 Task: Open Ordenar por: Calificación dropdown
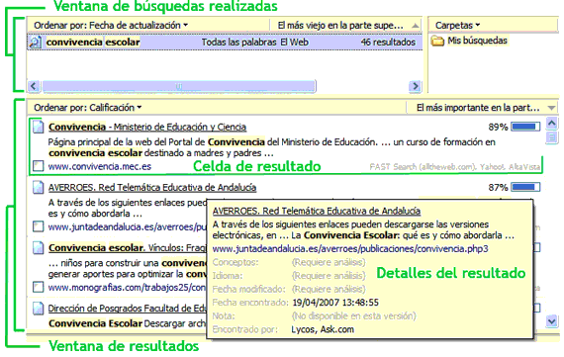click(87, 108)
